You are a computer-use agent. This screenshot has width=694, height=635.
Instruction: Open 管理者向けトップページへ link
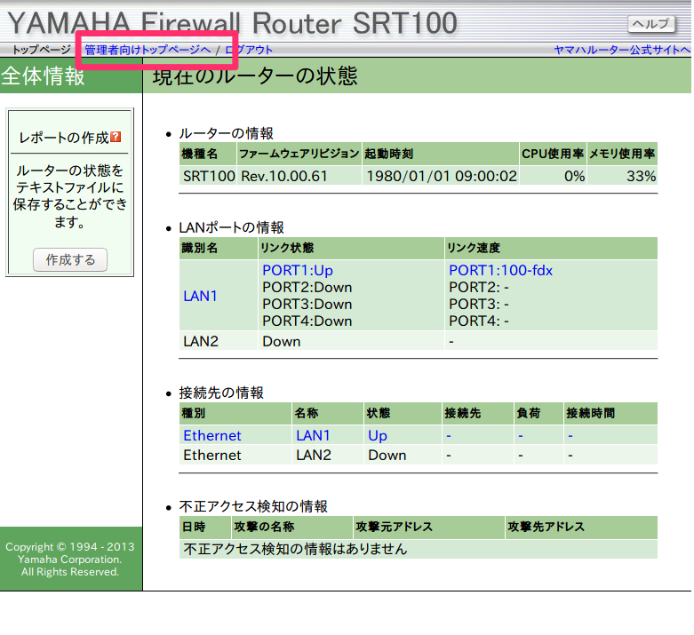coord(148,50)
